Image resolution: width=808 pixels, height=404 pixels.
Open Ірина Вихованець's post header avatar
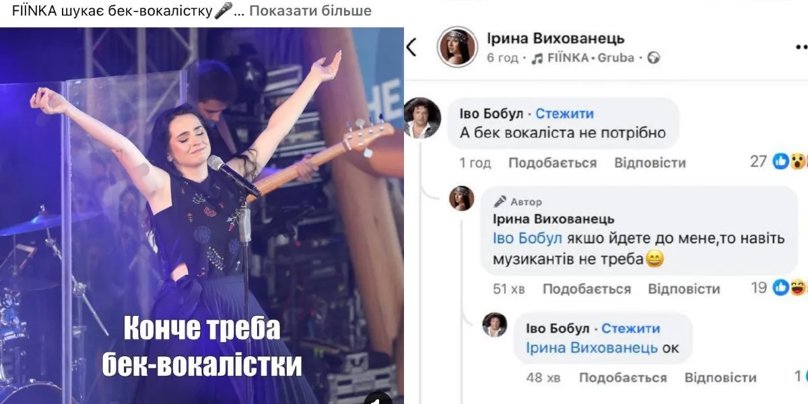[x=457, y=47]
